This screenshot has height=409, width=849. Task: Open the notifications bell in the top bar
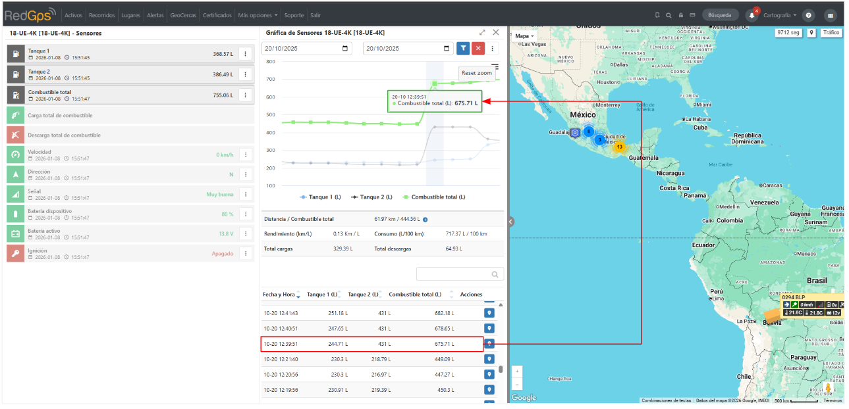(752, 14)
